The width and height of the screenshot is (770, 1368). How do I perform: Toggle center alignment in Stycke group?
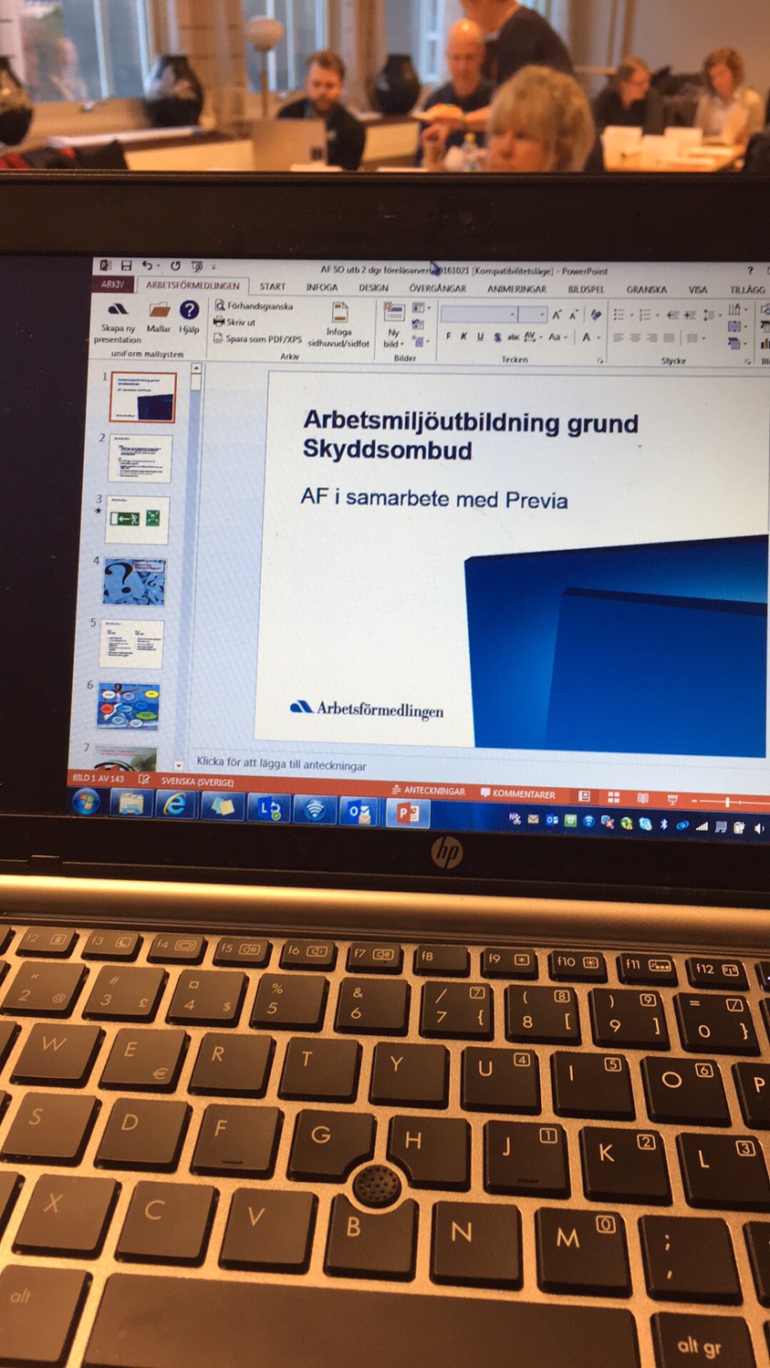pos(635,337)
